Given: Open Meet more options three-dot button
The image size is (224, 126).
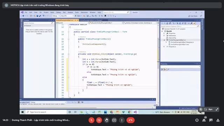Looking at the screenshot, I should coord(122,120).
